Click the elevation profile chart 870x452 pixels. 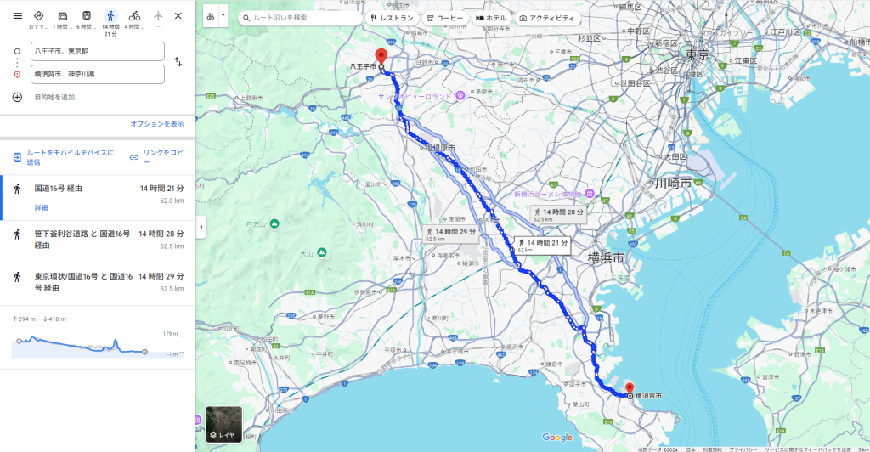[x=98, y=344]
